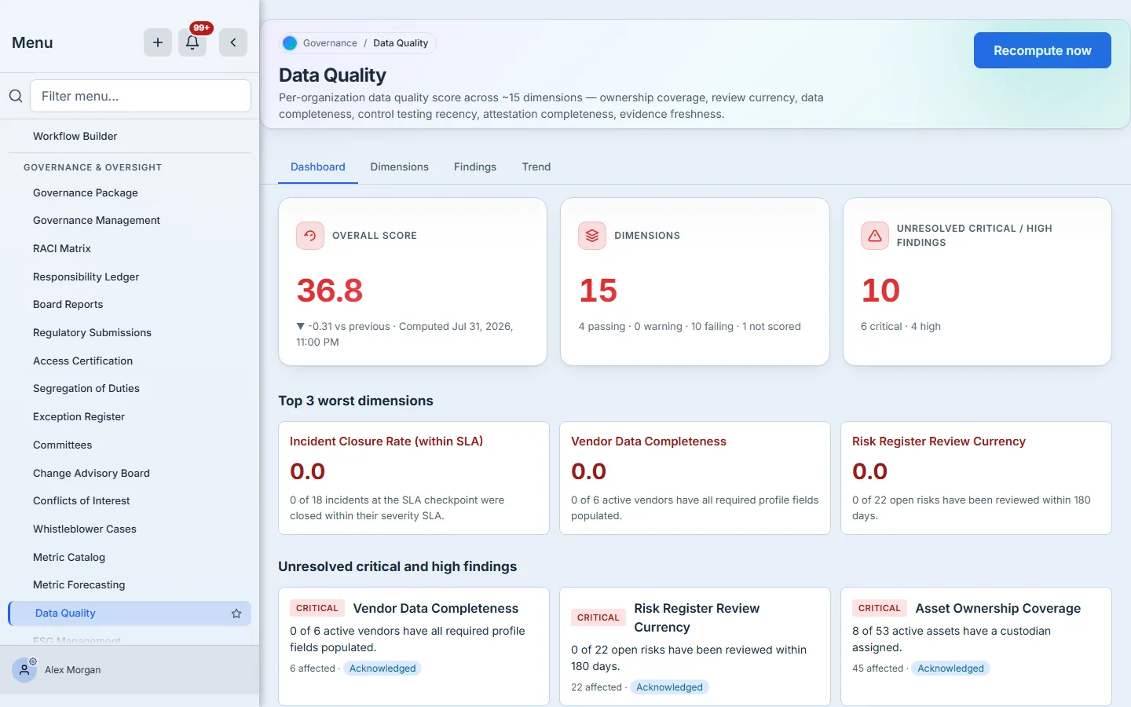Switch to the Dashboard tab

[318, 167]
